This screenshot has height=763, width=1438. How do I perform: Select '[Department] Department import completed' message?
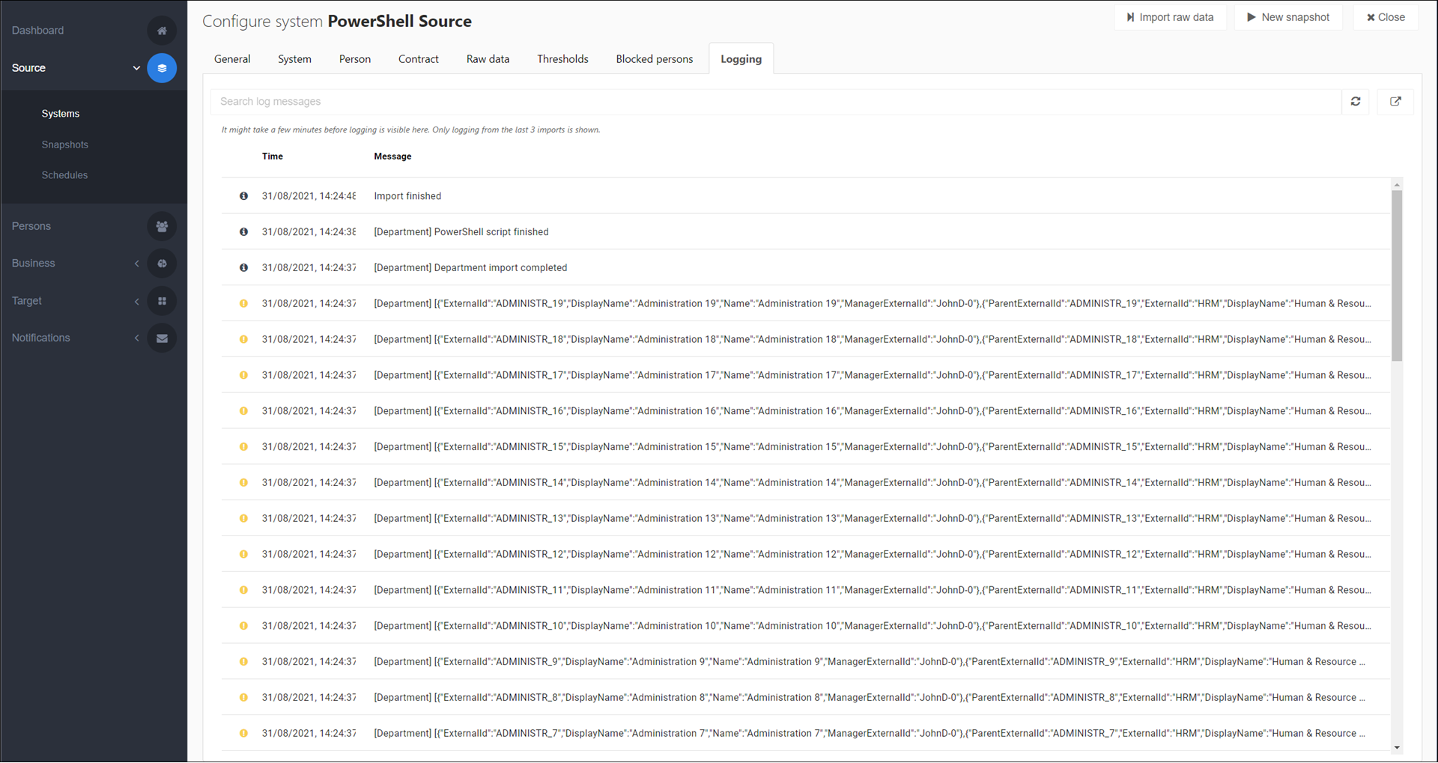(x=470, y=267)
